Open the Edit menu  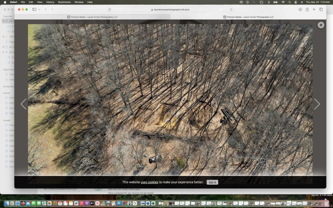tap(31, 2)
